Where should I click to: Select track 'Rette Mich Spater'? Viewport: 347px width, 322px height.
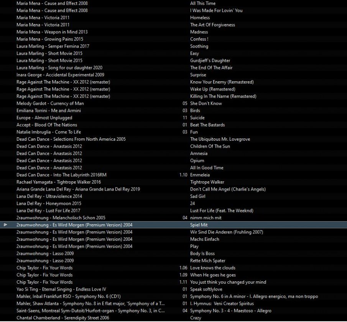[x=207, y=261]
